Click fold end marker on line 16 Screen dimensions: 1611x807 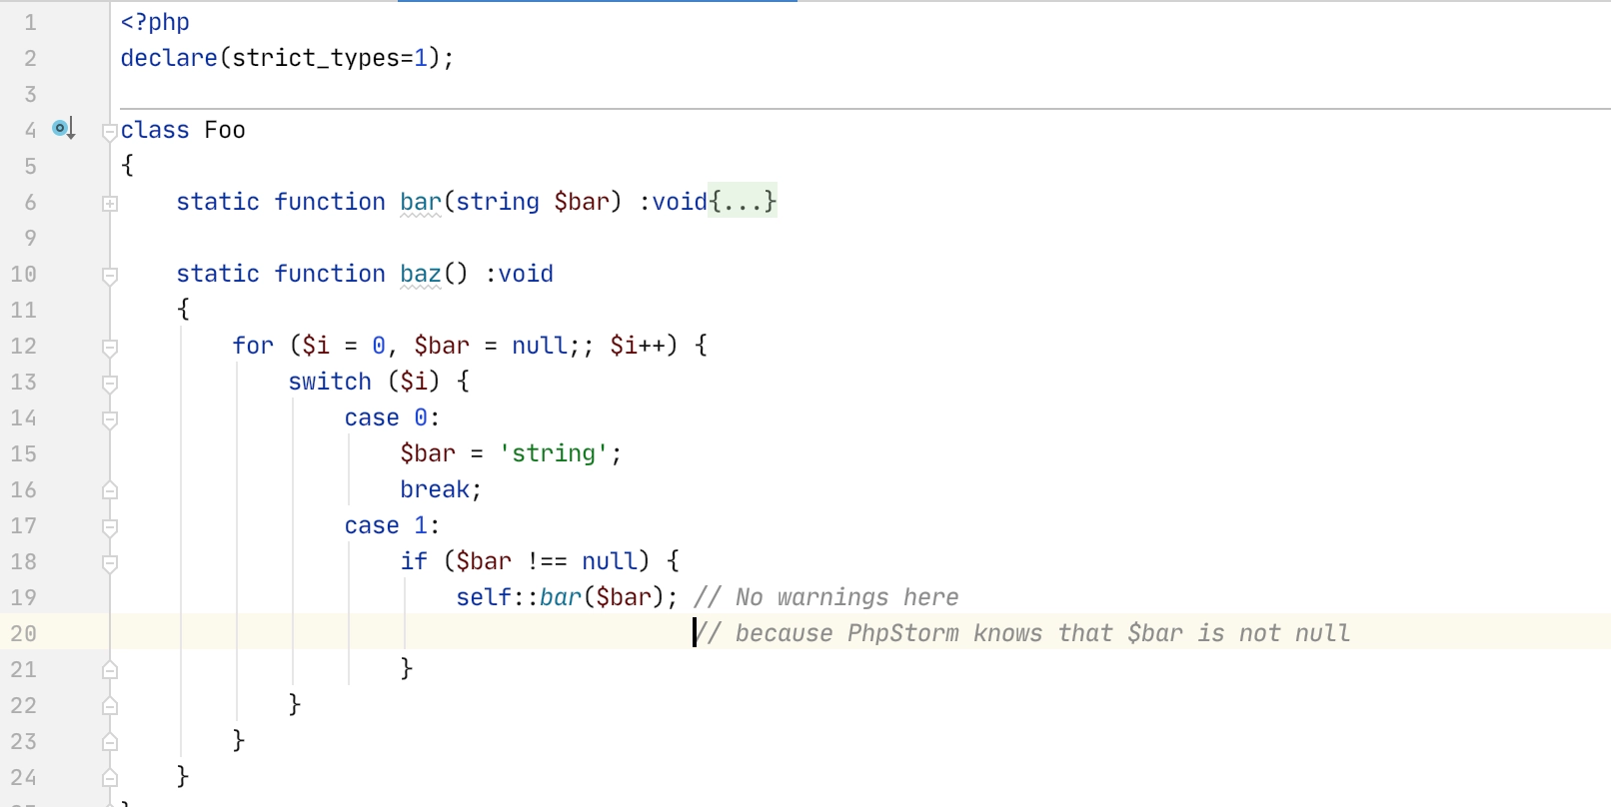click(x=110, y=489)
